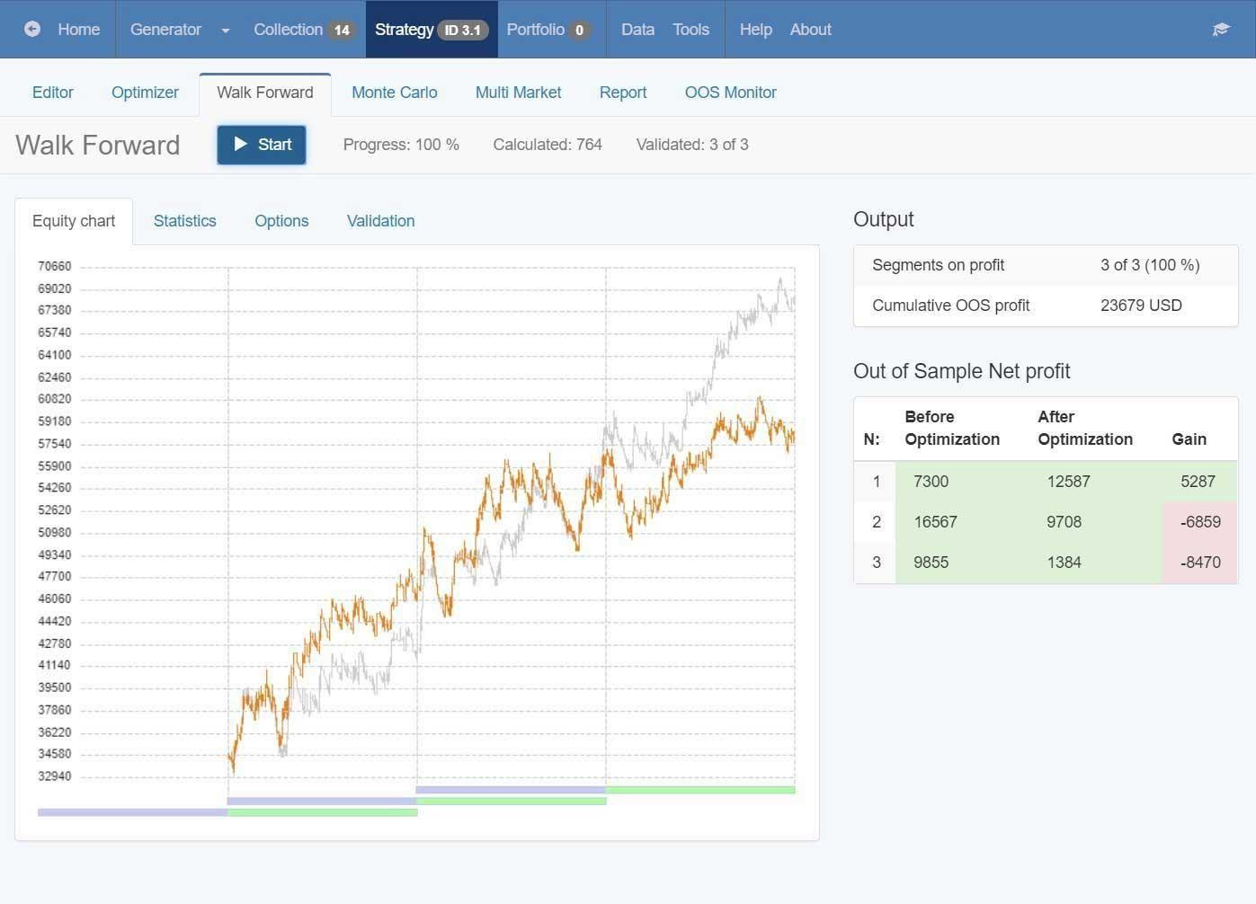This screenshot has height=904, width=1256.
Task: View the Validation tab
Action: 380,221
